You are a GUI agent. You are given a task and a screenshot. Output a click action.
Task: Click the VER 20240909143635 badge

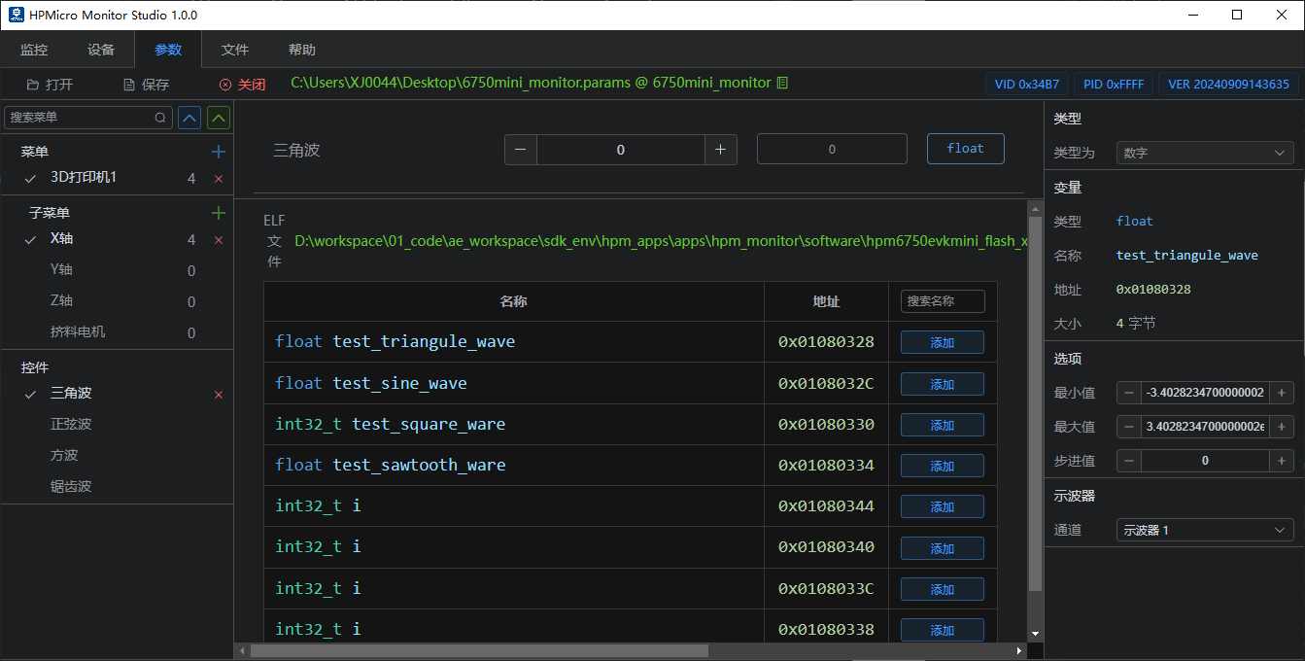click(x=1228, y=84)
